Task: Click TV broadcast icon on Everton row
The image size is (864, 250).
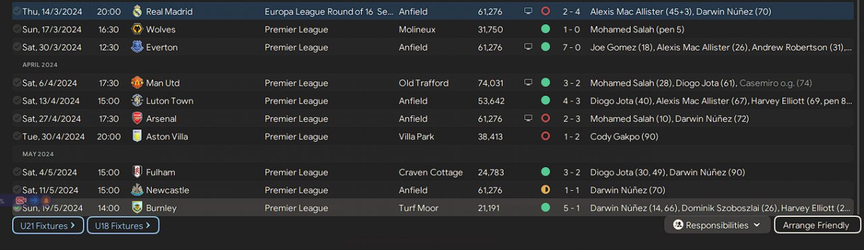Action: point(528,47)
